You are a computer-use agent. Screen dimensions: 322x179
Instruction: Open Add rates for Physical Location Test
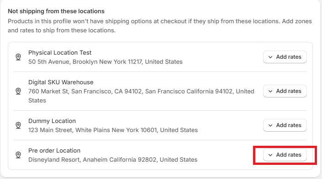(285, 57)
